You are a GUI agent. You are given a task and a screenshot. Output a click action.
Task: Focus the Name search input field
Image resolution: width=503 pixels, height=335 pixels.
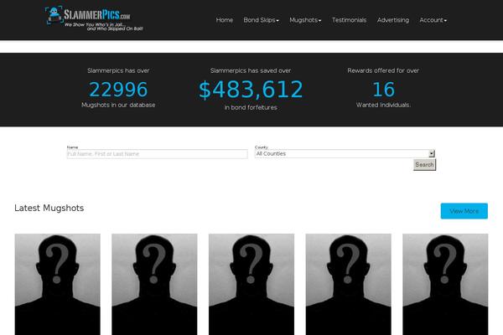(x=158, y=154)
